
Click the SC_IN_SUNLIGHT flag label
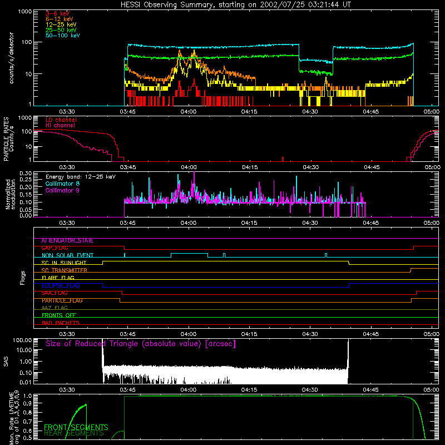point(64,263)
